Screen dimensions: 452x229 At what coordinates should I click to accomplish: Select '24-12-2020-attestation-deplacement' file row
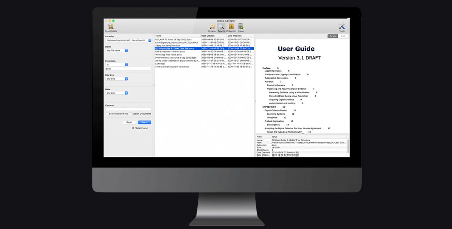204,61
